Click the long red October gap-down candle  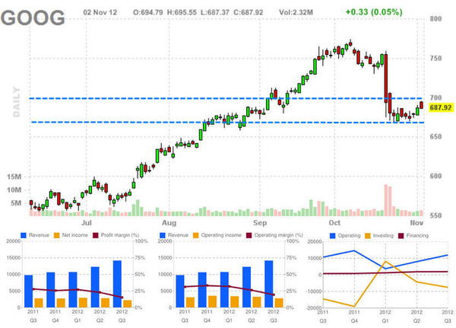point(386,78)
